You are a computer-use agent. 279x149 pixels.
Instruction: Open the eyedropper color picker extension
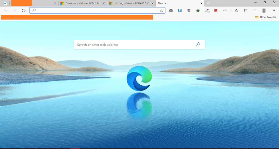[x=207, y=11]
